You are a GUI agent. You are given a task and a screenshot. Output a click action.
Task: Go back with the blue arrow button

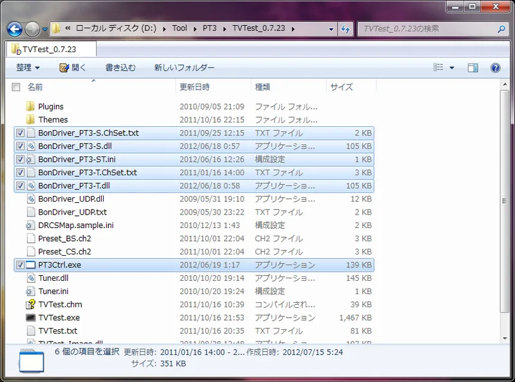[15, 29]
